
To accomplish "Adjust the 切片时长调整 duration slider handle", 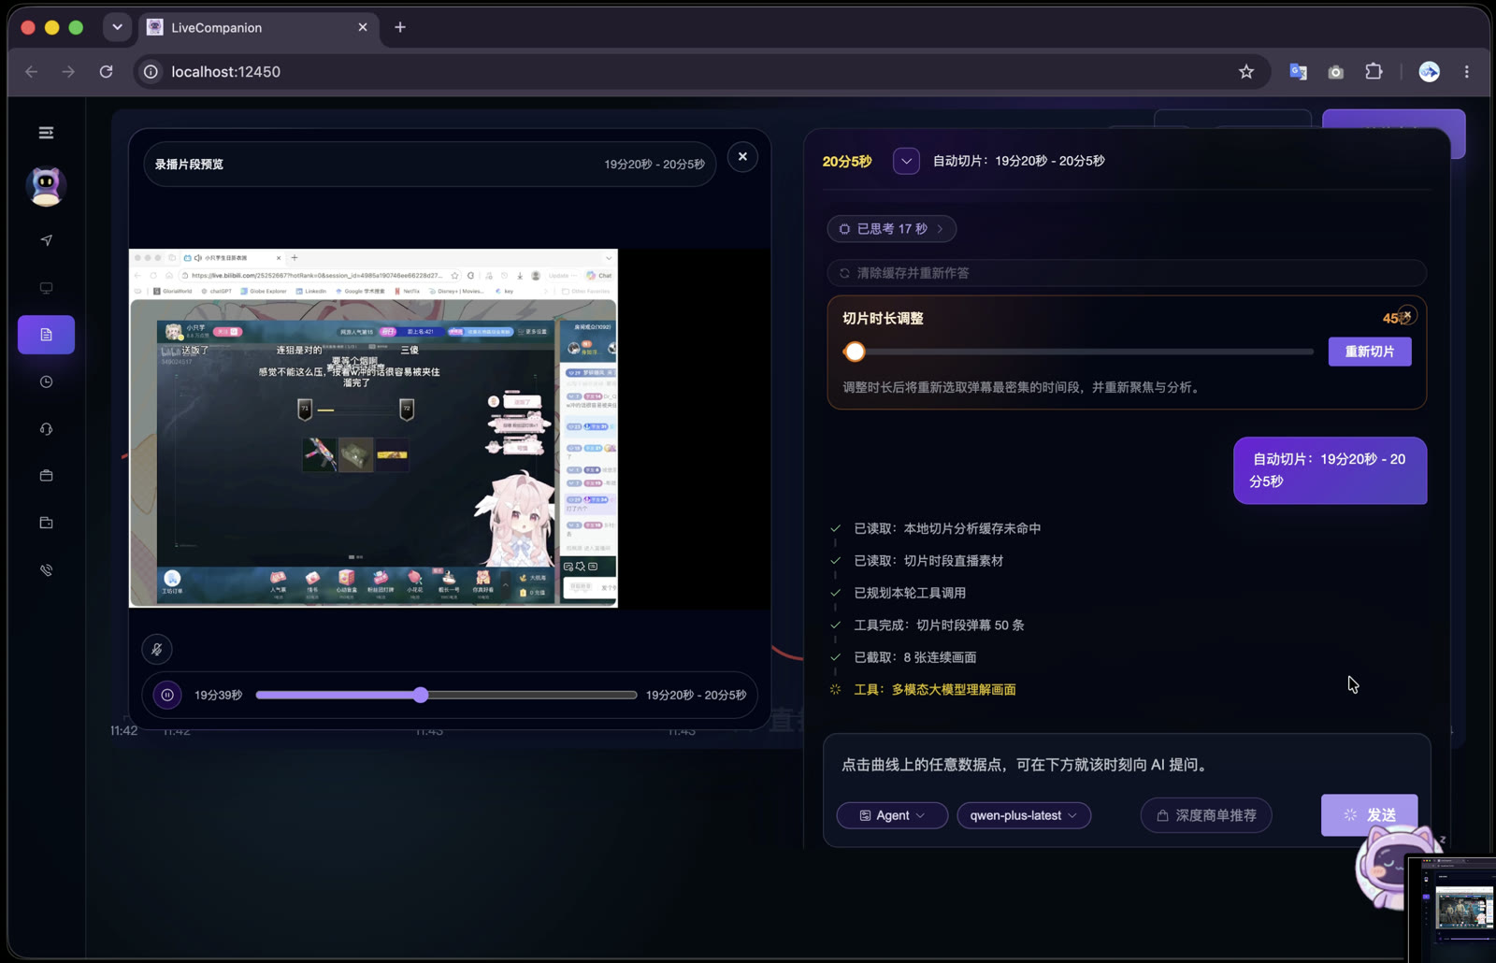I will [x=855, y=352].
